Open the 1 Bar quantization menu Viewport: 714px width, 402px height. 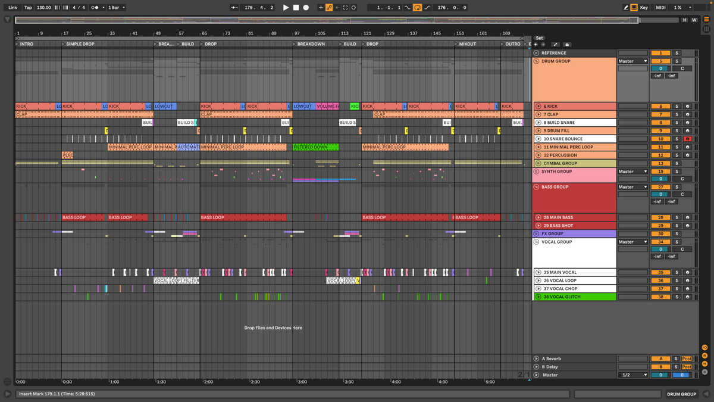[x=115, y=8]
